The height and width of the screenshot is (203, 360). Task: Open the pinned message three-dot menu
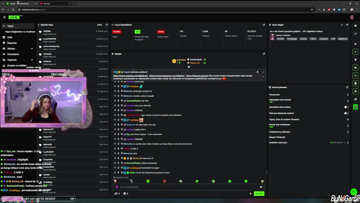[x=263, y=72]
